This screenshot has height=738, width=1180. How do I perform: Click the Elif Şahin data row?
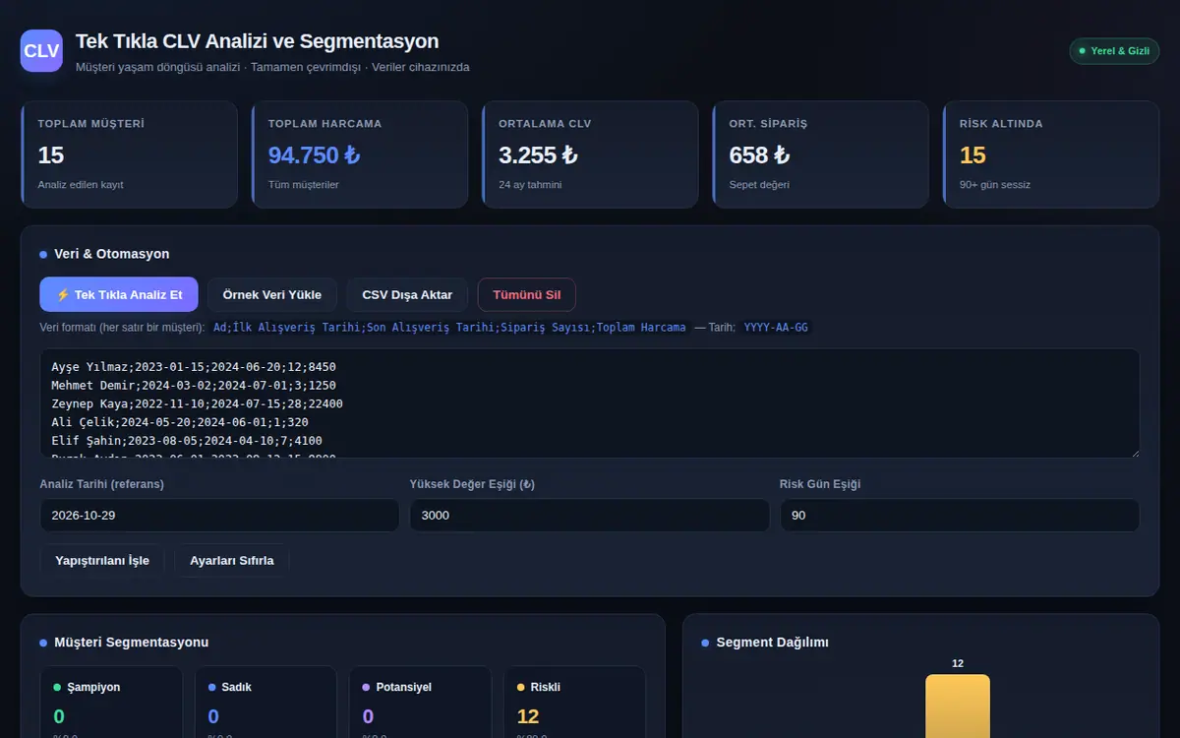pos(187,441)
